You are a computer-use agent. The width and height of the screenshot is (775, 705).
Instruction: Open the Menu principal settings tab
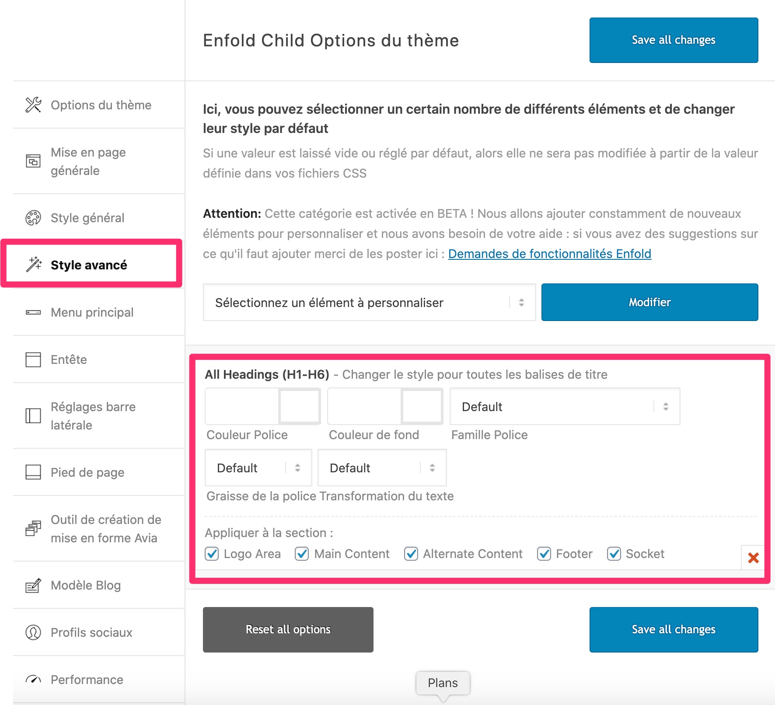click(x=92, y=312)
